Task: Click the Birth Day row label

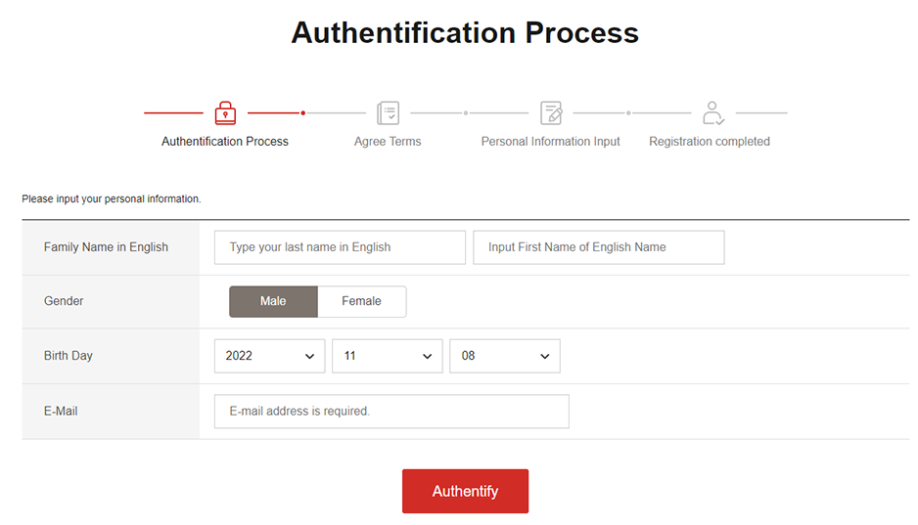Action: pyautogui.click(x=69, y=356)
